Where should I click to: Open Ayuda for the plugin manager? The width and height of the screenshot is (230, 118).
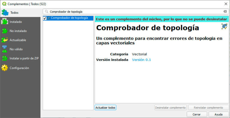[x=219, y=114]
